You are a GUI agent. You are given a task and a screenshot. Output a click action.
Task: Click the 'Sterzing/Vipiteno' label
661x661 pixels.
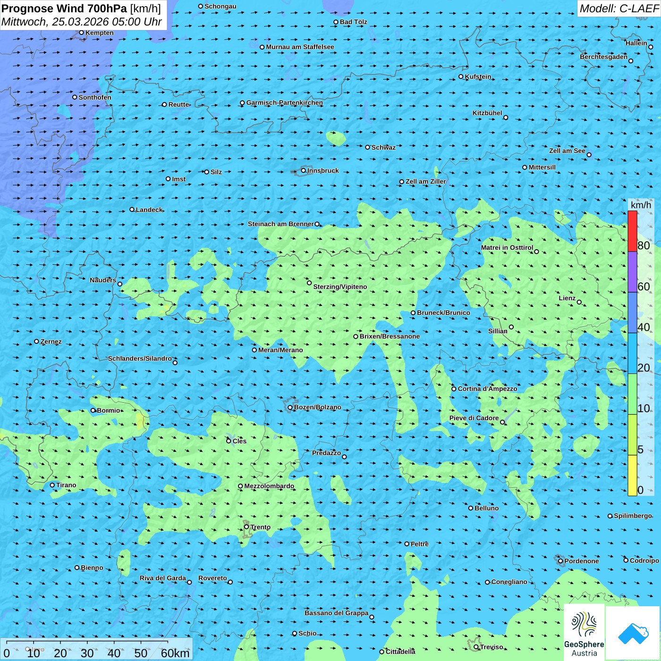340,287
